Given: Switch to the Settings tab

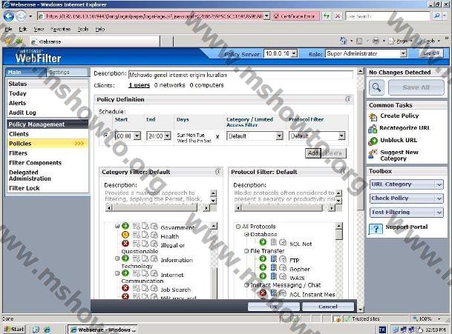Looking at the screenshot, I should point(67,72).
